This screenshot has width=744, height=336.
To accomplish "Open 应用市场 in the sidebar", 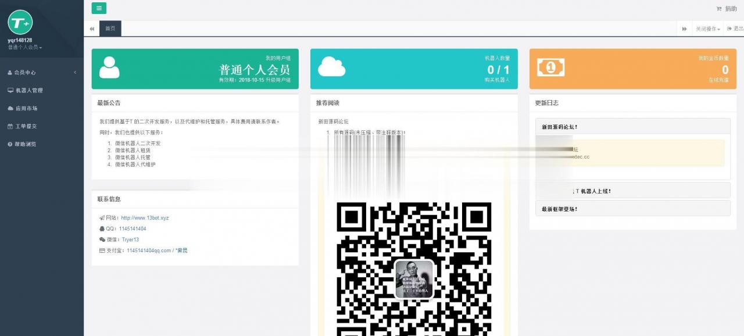I will coord(42,109).
